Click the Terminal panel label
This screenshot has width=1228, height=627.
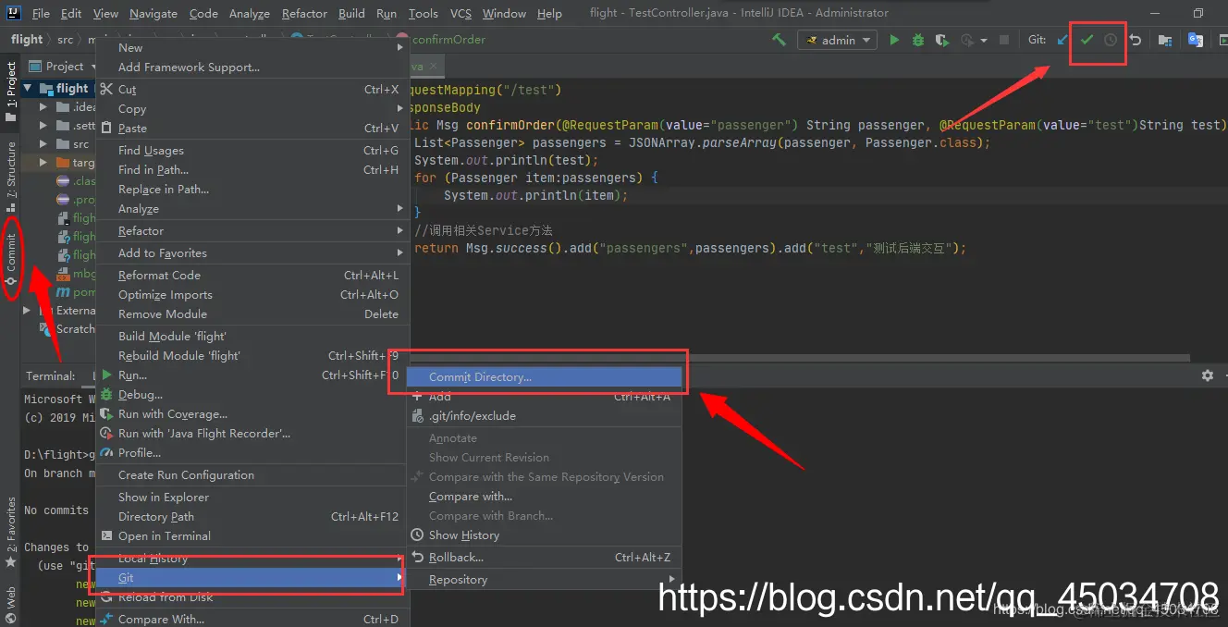tap(51, 375)
